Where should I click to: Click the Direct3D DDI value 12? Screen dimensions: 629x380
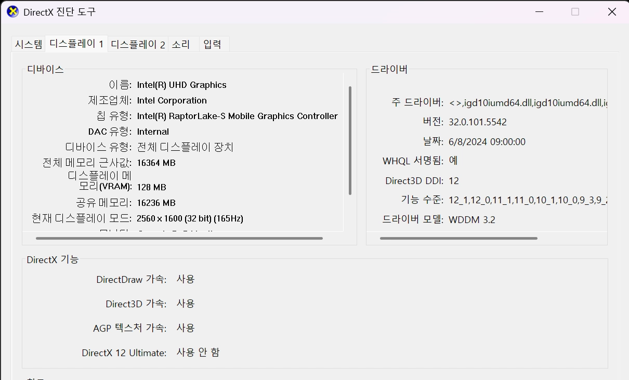tap(454, 181)
